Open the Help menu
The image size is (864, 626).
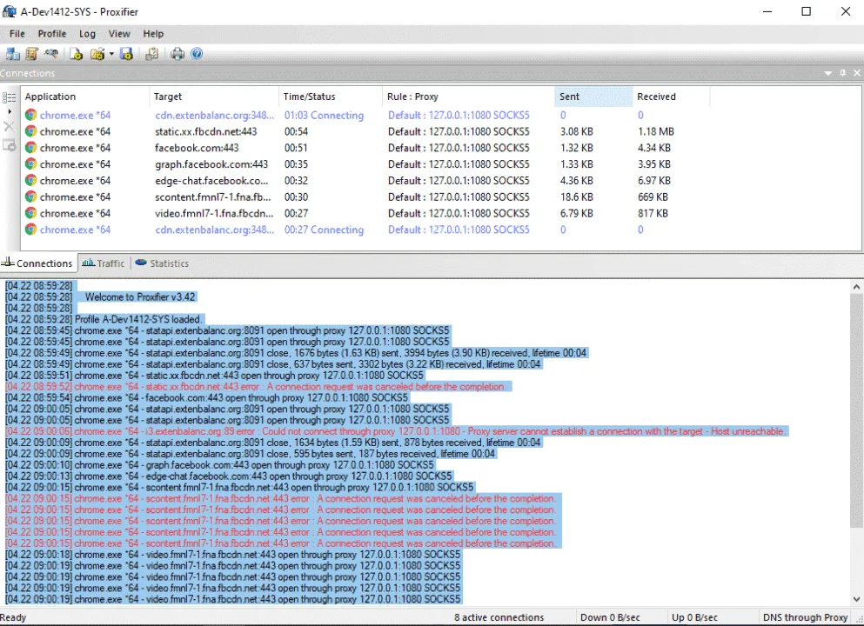pyautogui.click(x=153, y=34)
